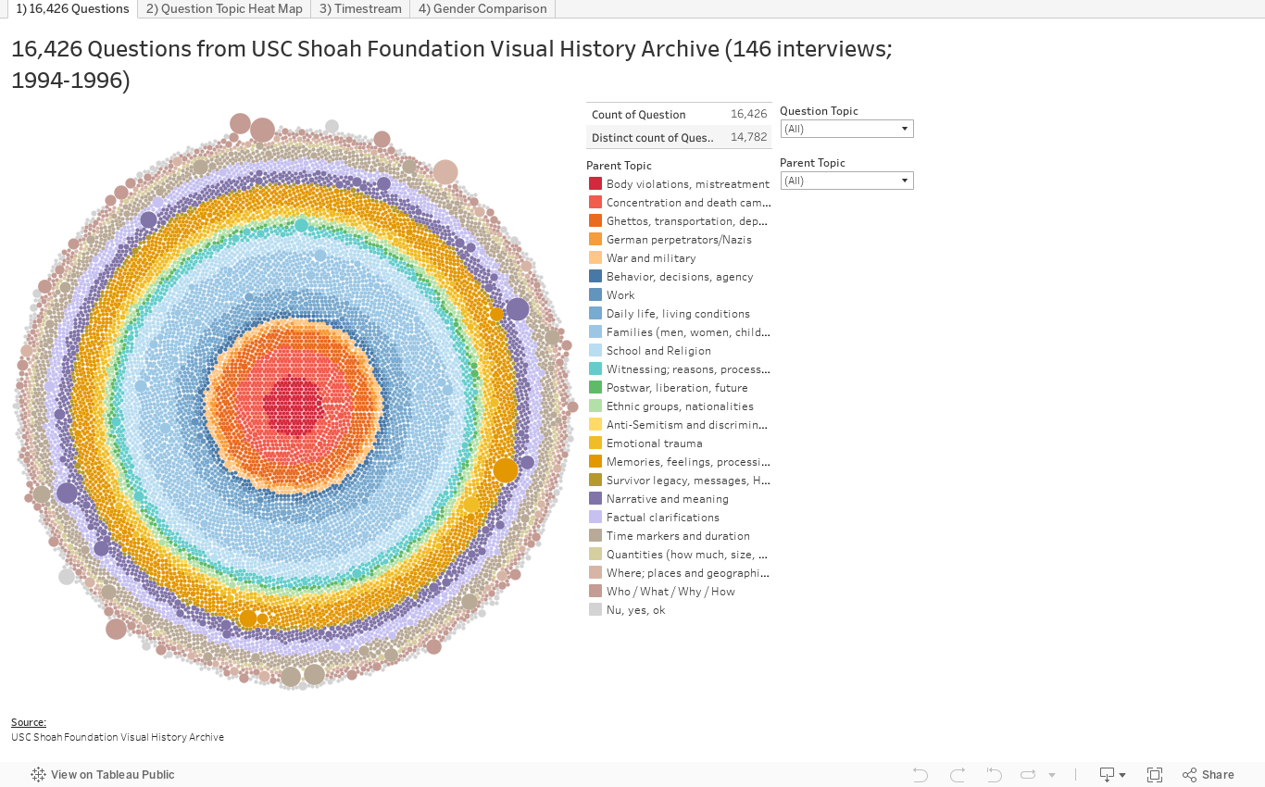Select Body violations, mistreatment red swatch
The height and width of the screenshot is (787, 1265).
pos(595,184)
